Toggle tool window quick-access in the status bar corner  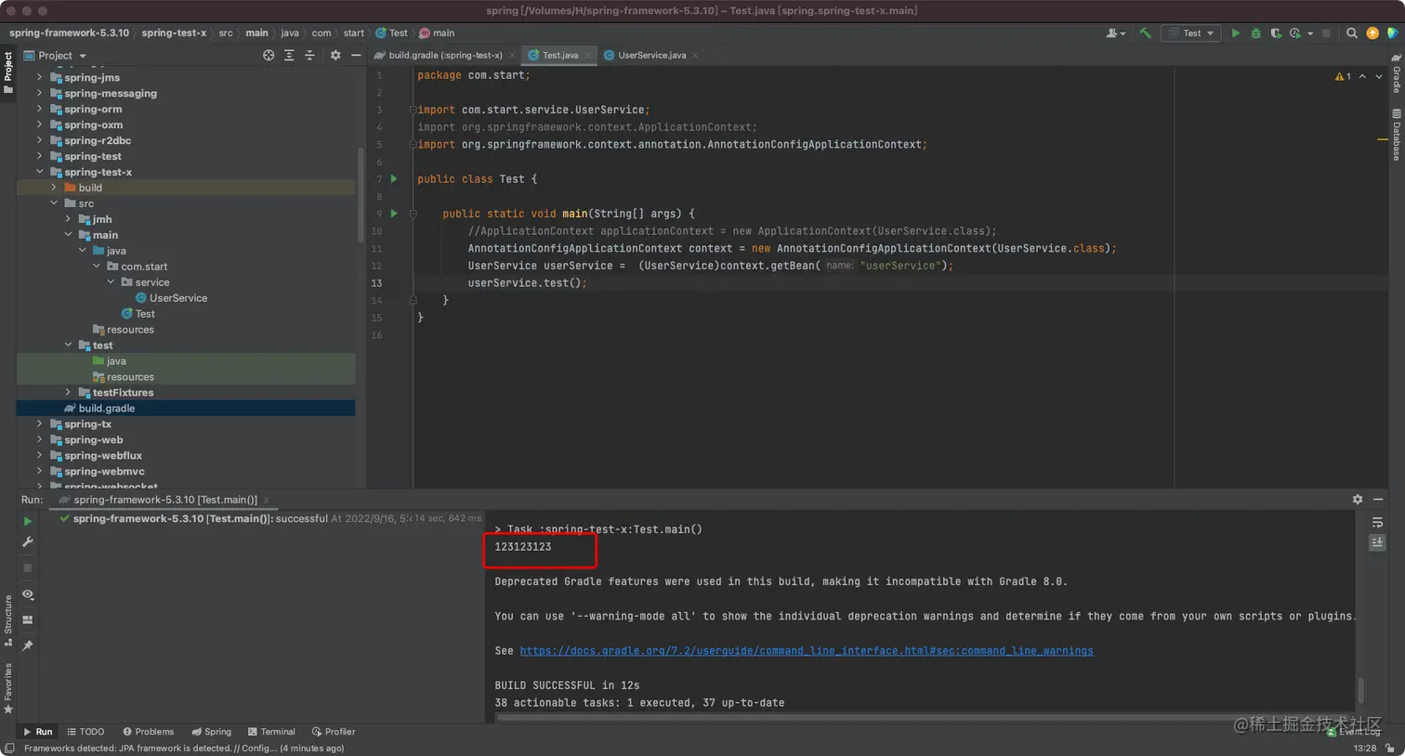9,749
